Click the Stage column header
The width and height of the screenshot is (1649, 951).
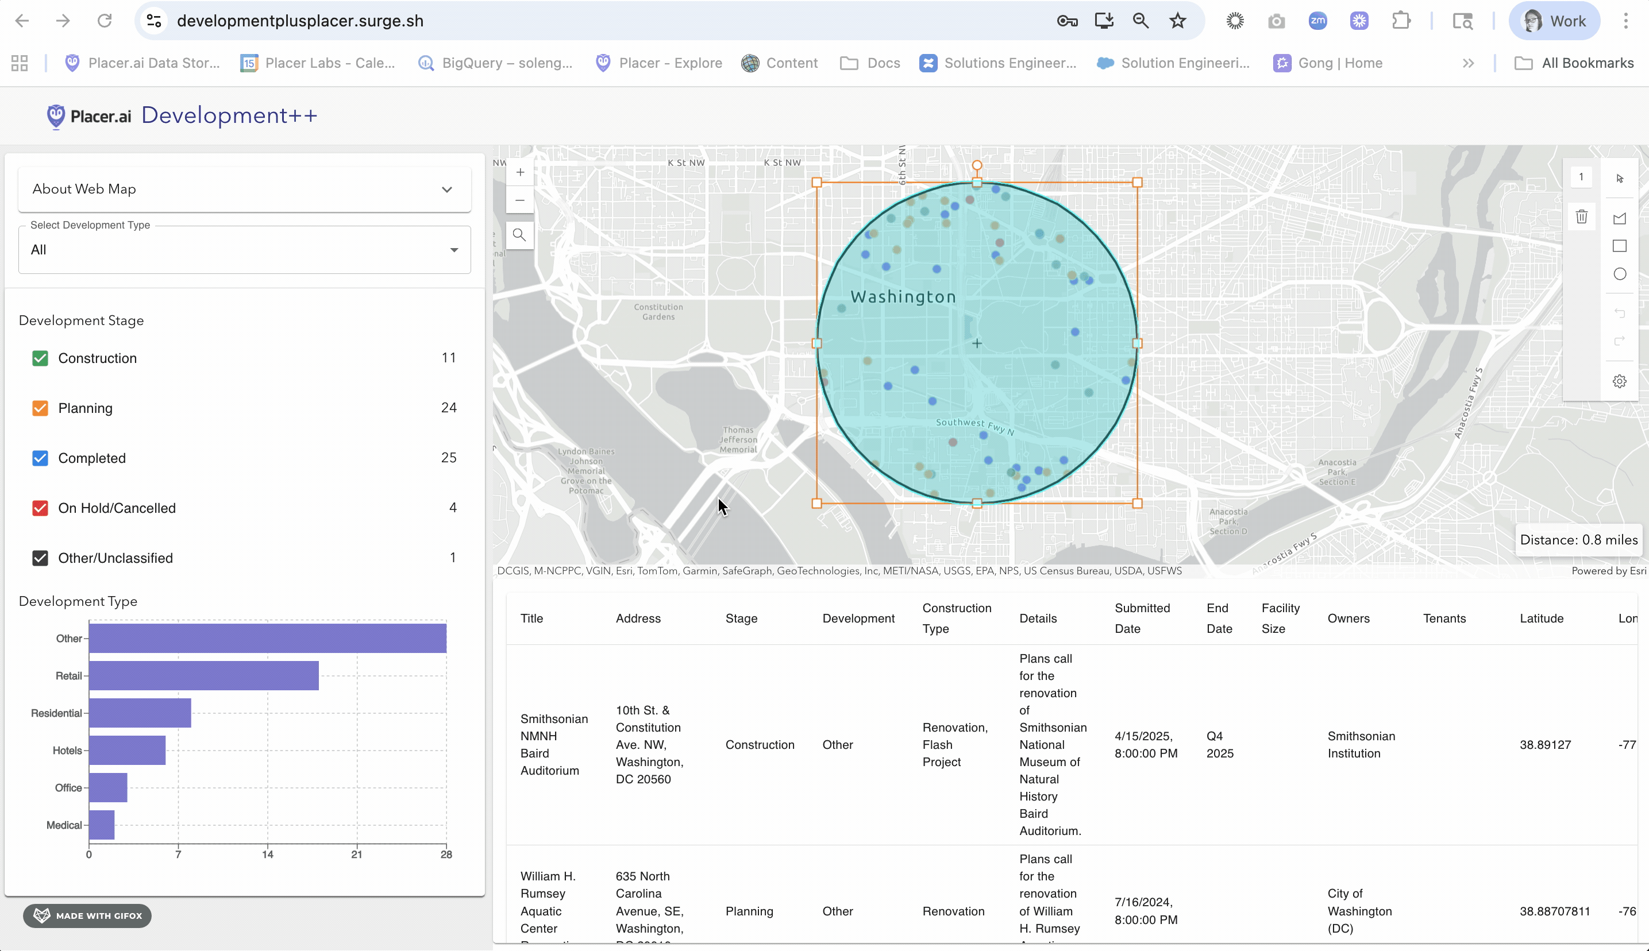[742, 618]
